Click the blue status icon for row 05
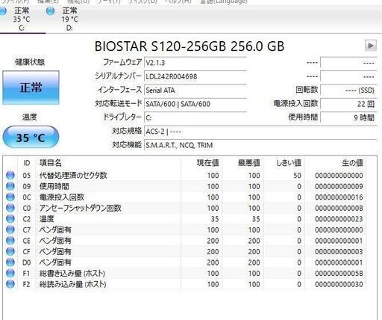 click(x=10, y=175)
